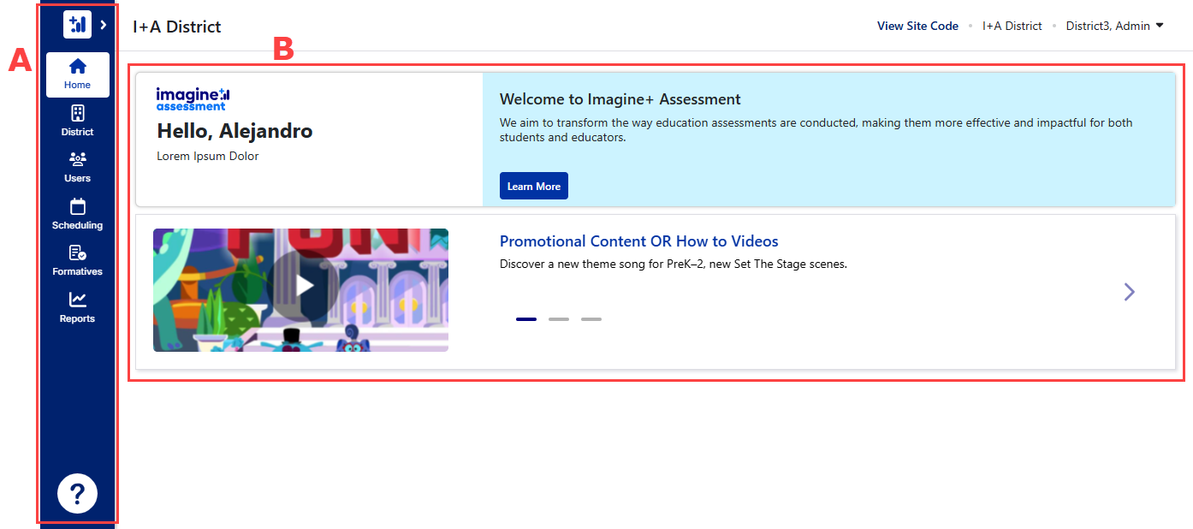
Task: Click the I+A District page title
Action: (x=177, y=27)
